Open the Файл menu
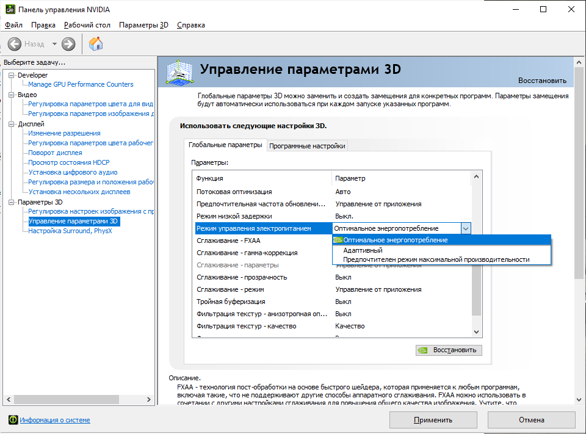Viewport: 586px width, 434px height. pyautogui.click(x=13, y=25)
